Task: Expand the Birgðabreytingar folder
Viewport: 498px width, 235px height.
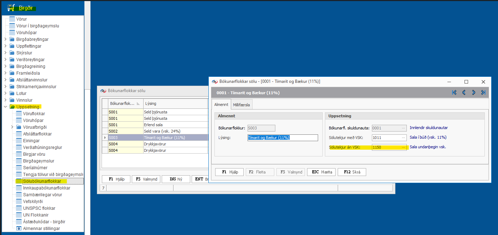Action: pos(5,39)
